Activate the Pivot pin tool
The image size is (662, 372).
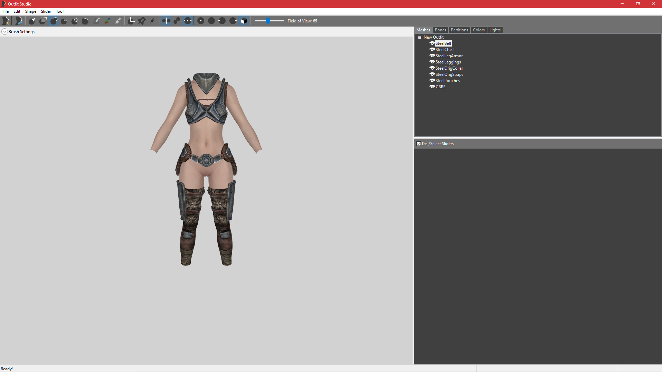point(142,21)
